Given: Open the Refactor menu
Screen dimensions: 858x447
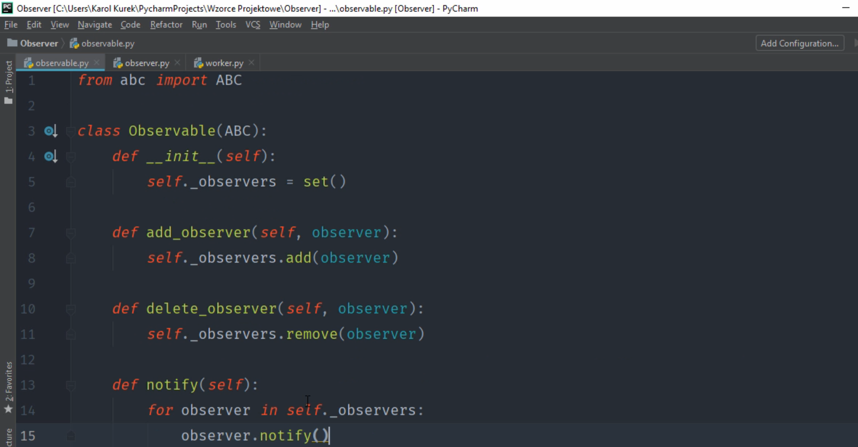Looking at the screenshot, I should tap(166, 25).
